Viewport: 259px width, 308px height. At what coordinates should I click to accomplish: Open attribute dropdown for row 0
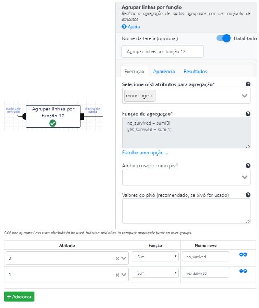(124, 258)
